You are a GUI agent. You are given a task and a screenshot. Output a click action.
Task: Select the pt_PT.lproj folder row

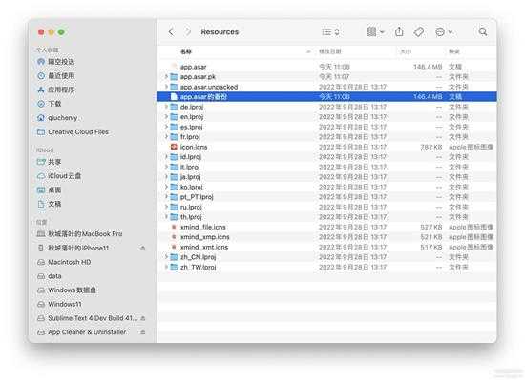(x=326, y=197)
